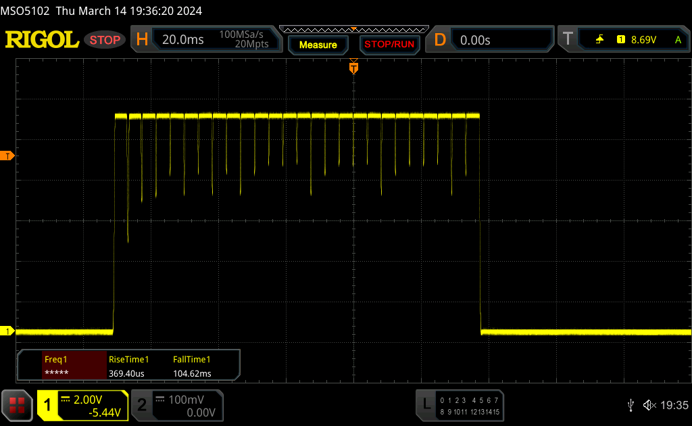This screenshot has height=426, width=692.
Task: Click the rising edge trigger type icon
Action: (x=599, y=40)
